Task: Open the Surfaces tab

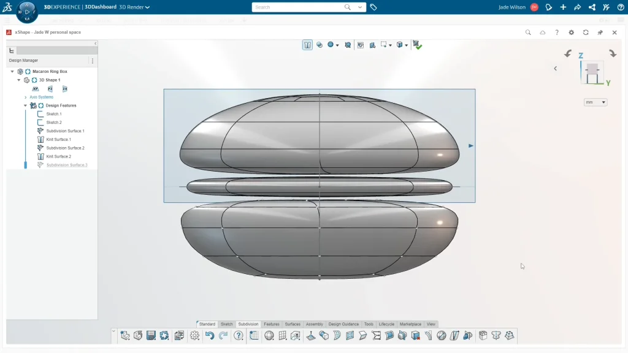Action: pyautogui.click(x=293, y=324)
